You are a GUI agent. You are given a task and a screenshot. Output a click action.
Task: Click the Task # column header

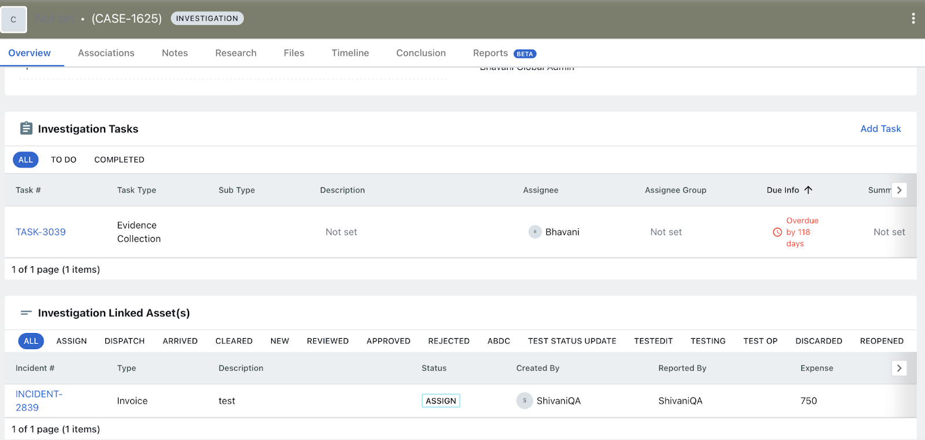(x=28, y=190)
